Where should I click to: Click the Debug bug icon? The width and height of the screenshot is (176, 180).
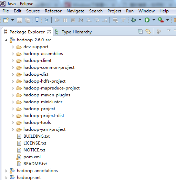pyautogui.click(x=134, y=20)
